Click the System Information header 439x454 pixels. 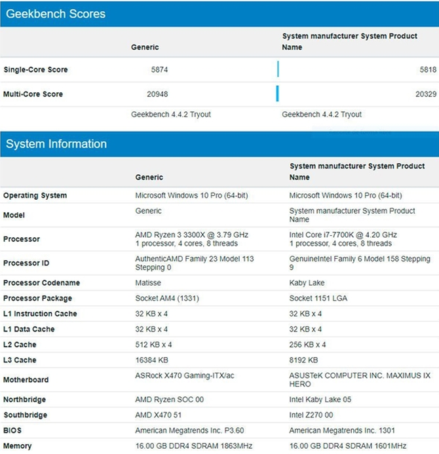tap(220, 144)
